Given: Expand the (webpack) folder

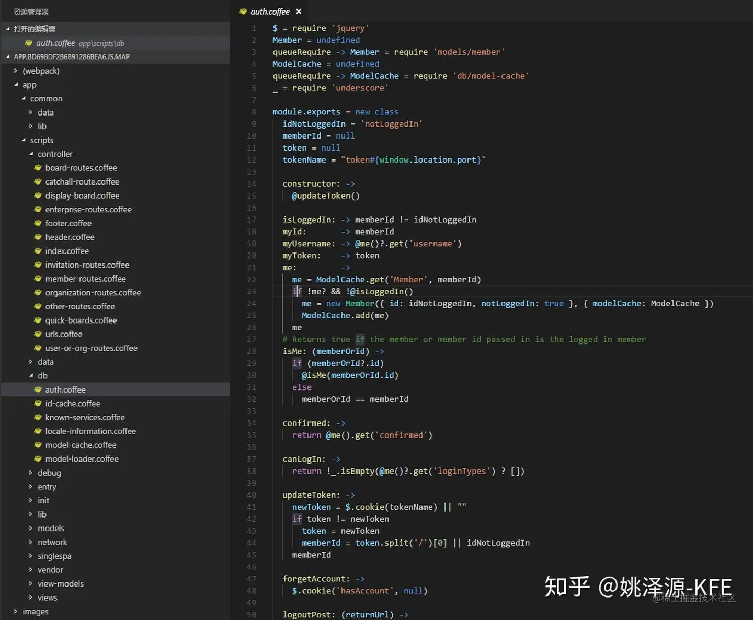Looking at the screenshot, I should (x=16, y=71).
